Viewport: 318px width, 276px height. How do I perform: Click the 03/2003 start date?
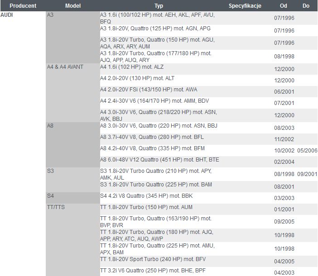[284, 198]
